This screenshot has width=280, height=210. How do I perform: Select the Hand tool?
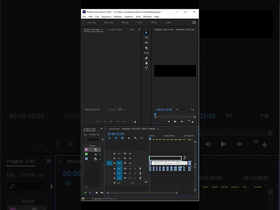(146, 63)
